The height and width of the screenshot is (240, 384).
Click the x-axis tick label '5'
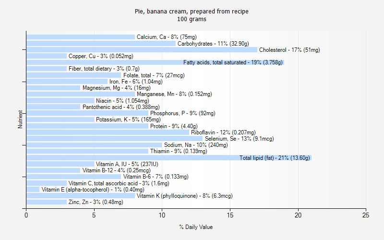pyautogui.click(x=94, y=215)
